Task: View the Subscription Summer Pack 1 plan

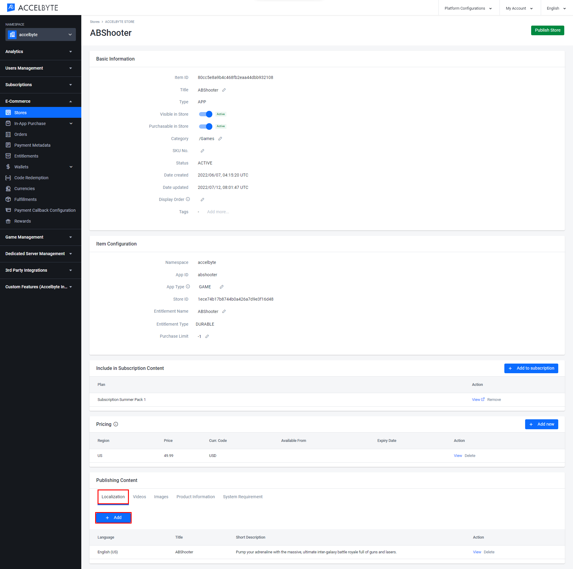Action: click(x=478, y=399)
